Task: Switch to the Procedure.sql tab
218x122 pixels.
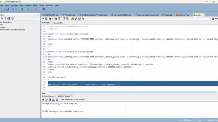Action: pos(69,15)
